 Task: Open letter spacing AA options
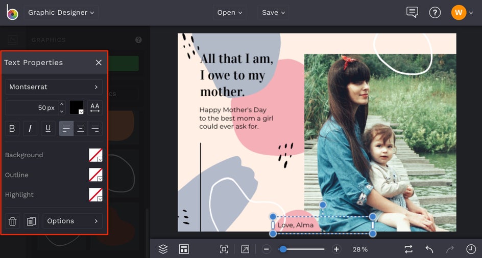pyautogui.click(x=95, y=107)
